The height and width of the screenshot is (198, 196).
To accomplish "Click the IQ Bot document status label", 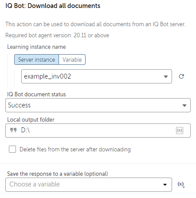I will [36, 95].
